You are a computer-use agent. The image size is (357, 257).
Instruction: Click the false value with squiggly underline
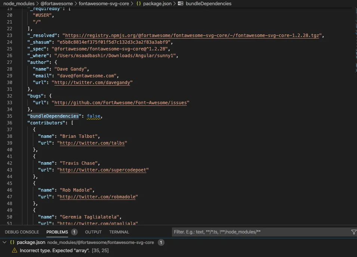point(93,116)
